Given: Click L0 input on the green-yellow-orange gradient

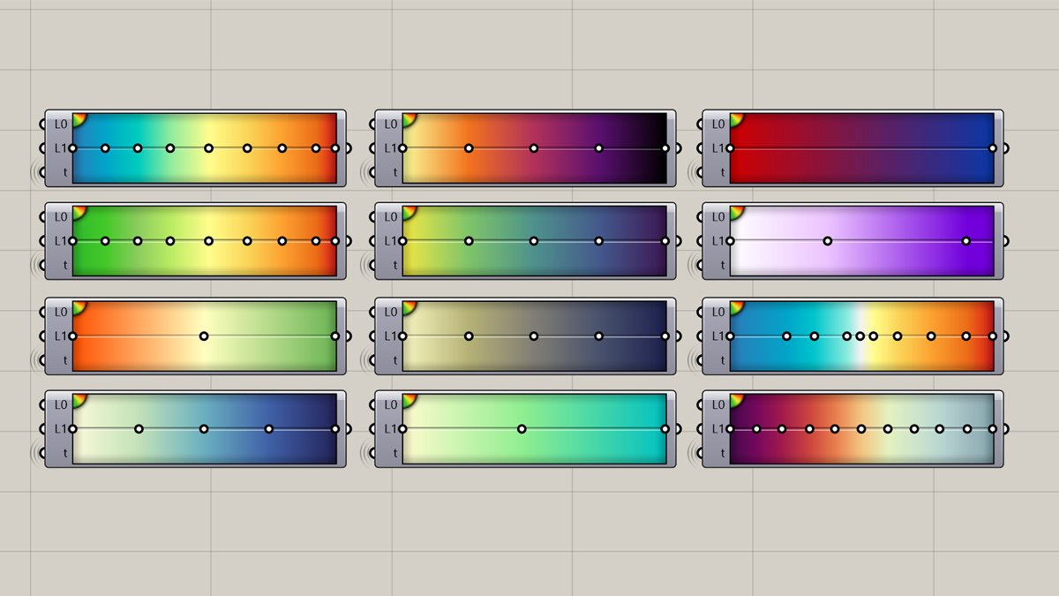Looking at the screenshot, I should [x=61, y=216].
